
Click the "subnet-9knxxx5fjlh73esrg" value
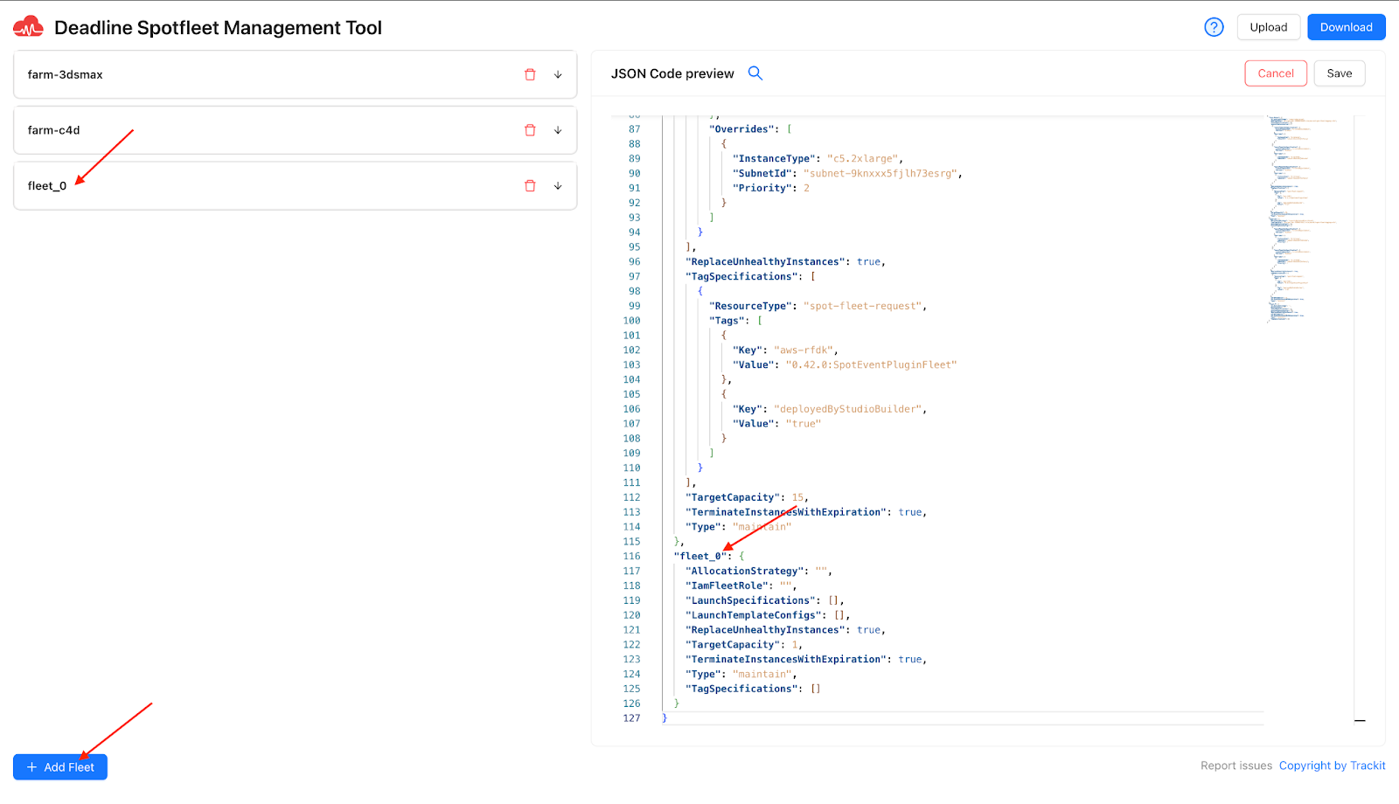tap(880, 173)
